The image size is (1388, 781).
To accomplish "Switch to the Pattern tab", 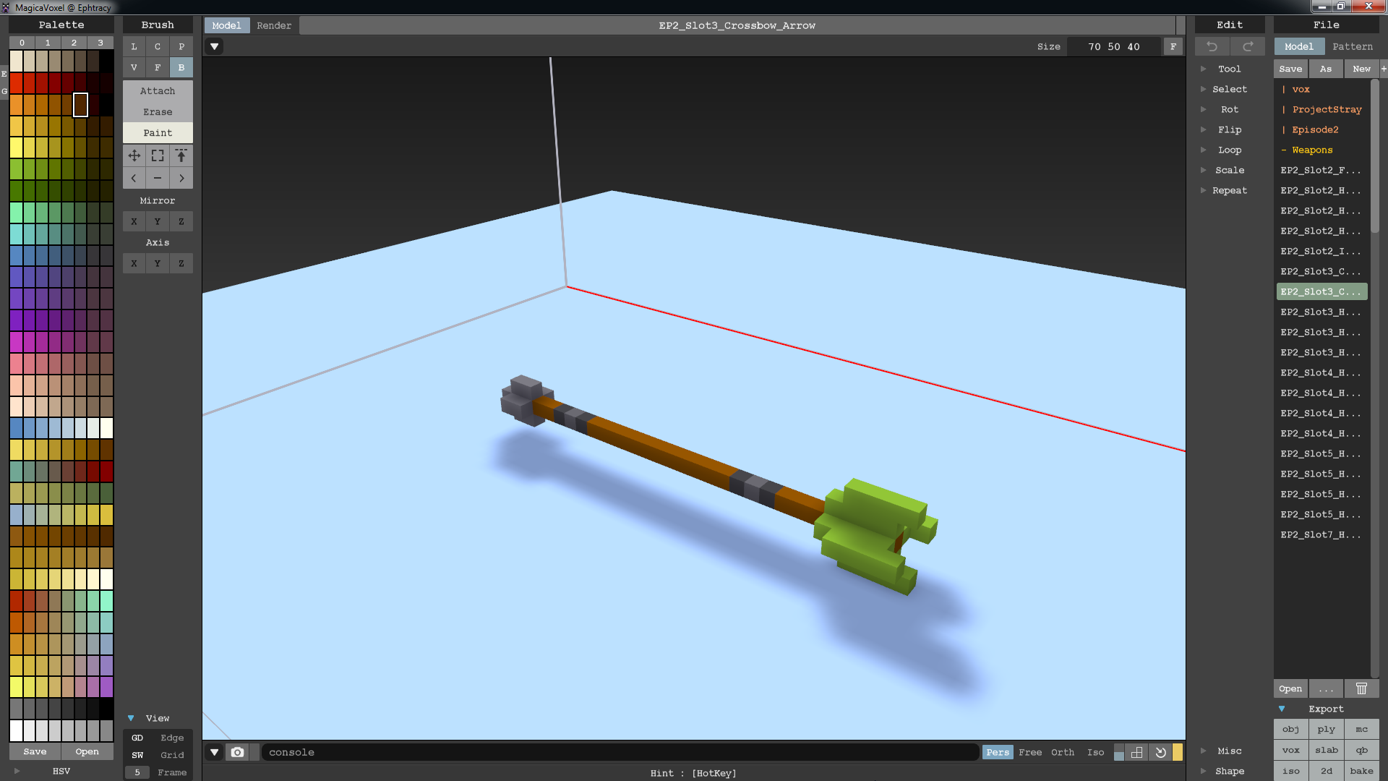I will (x=1352, y=46).
